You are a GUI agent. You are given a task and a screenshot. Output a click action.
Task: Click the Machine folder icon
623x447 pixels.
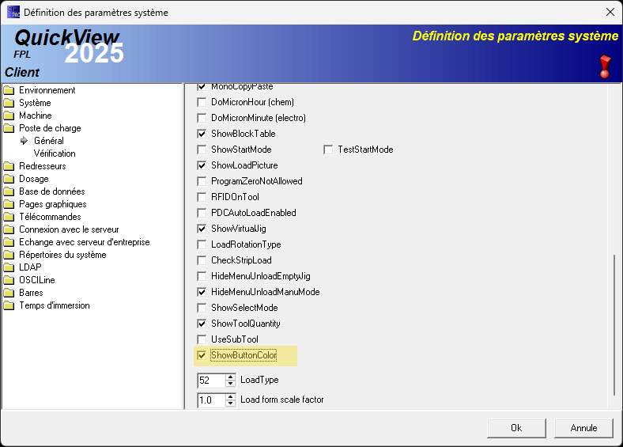coord(9,116)
